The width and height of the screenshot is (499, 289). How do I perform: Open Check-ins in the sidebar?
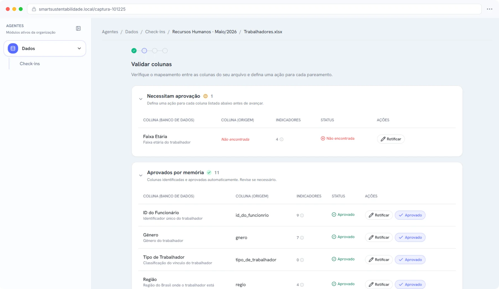(x=30, y=64)
